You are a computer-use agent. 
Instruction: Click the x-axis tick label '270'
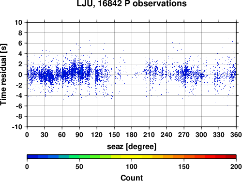tap(184, 135)
